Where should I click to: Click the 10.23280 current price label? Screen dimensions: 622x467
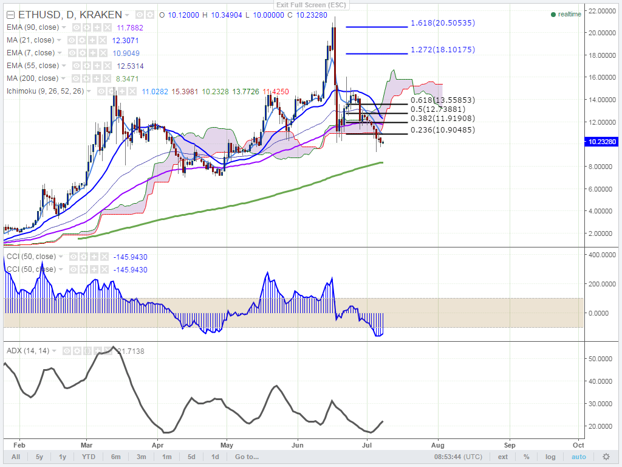point(602,142)
